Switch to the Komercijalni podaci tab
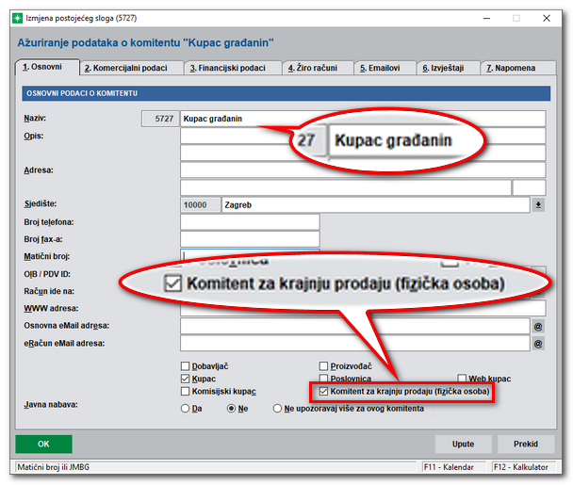This screenshot has height=485, width=573. click(x=130, y=68)
